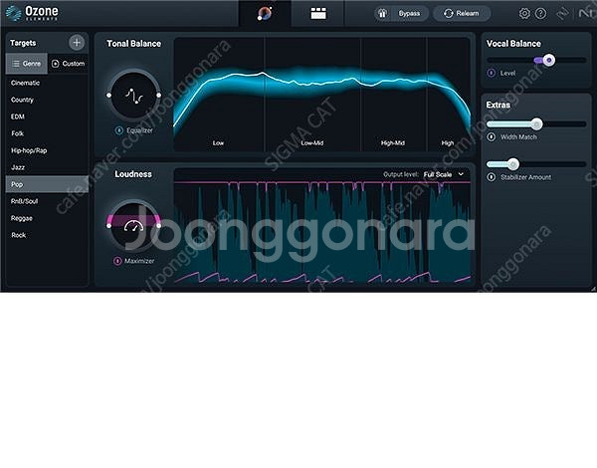Click the Loudness maximizer dial
This screenshot has height=468, width=597.
click(134, 226)
